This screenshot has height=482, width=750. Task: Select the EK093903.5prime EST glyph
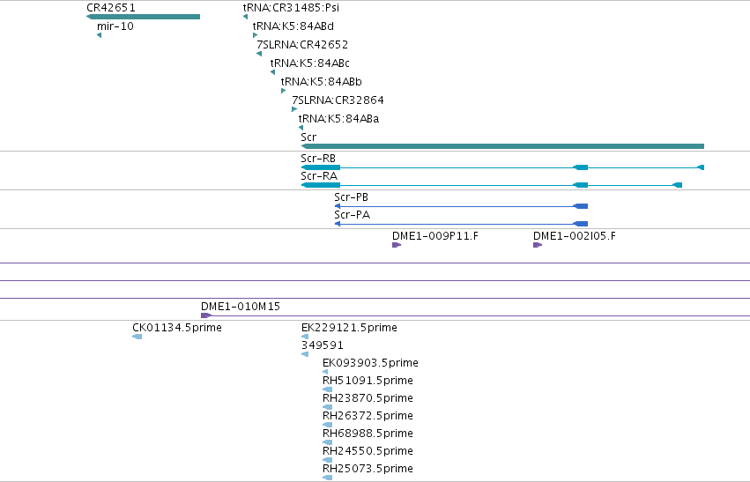tap(325, 372)
